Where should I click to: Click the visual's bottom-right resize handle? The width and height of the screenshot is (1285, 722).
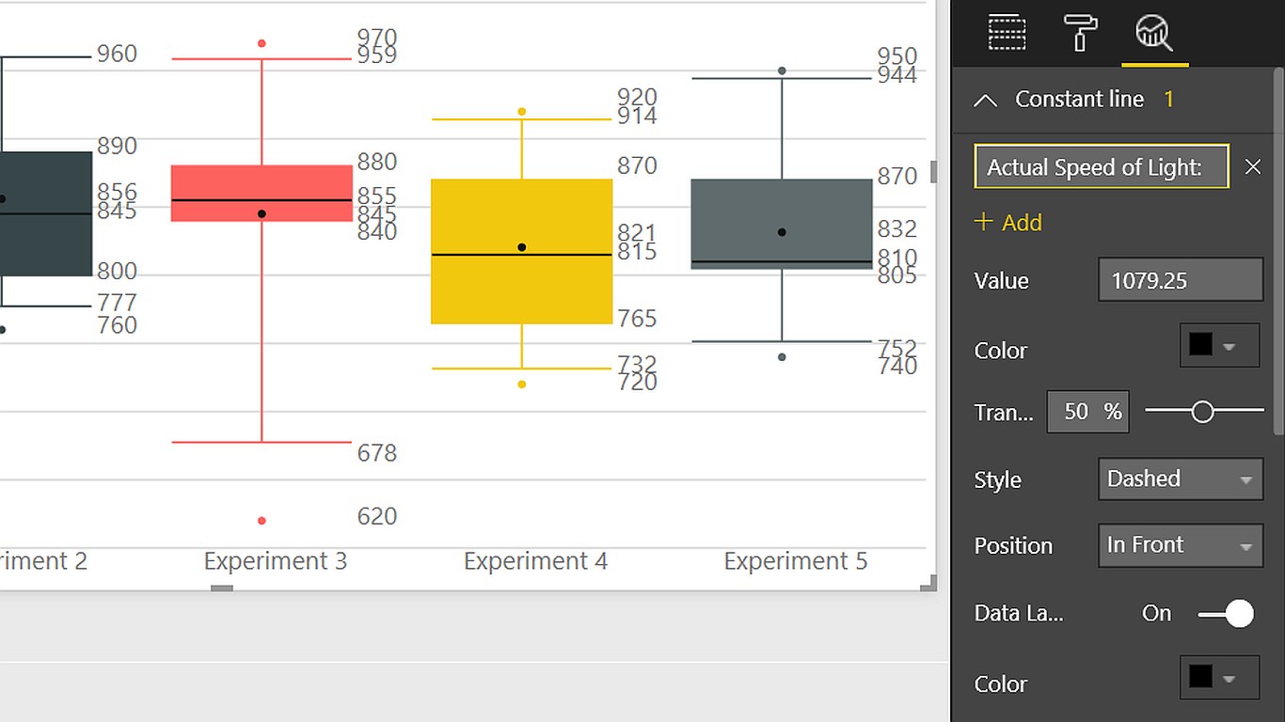(x=928, y=583)
